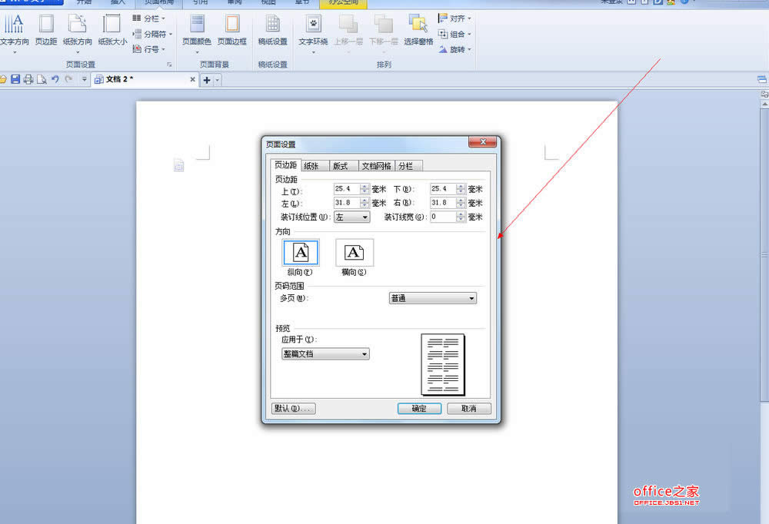Click the 页面边框 page border icon
The image size is (769, 524).
(x=232, y=31)
